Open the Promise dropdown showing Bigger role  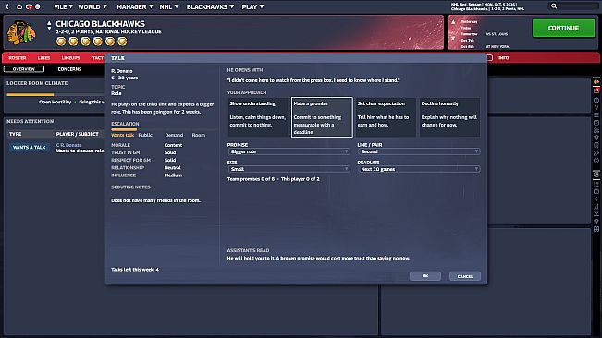pos(289,151)
